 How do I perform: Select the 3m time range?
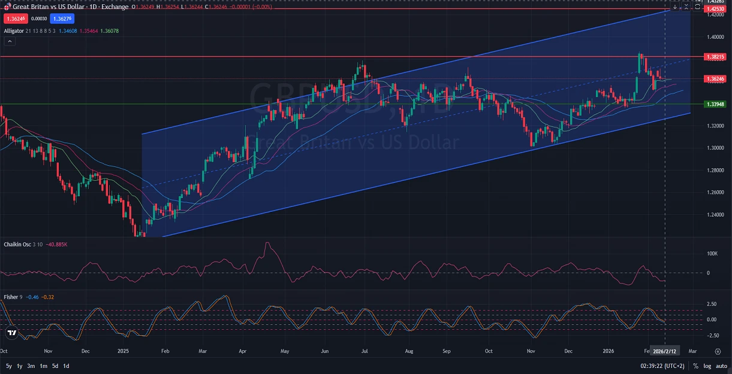pos(31,366)
